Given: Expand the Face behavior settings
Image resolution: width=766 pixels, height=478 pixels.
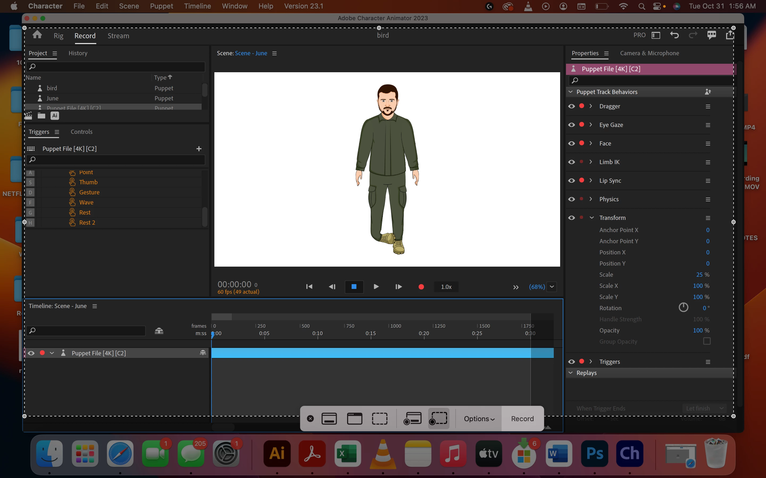Looking at the screenshot, I should pos(591,143).
